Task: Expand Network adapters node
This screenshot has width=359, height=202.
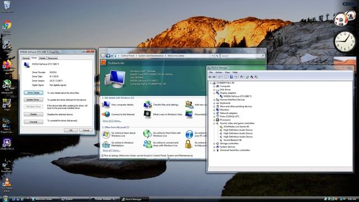Action: [x=214, y=113]
